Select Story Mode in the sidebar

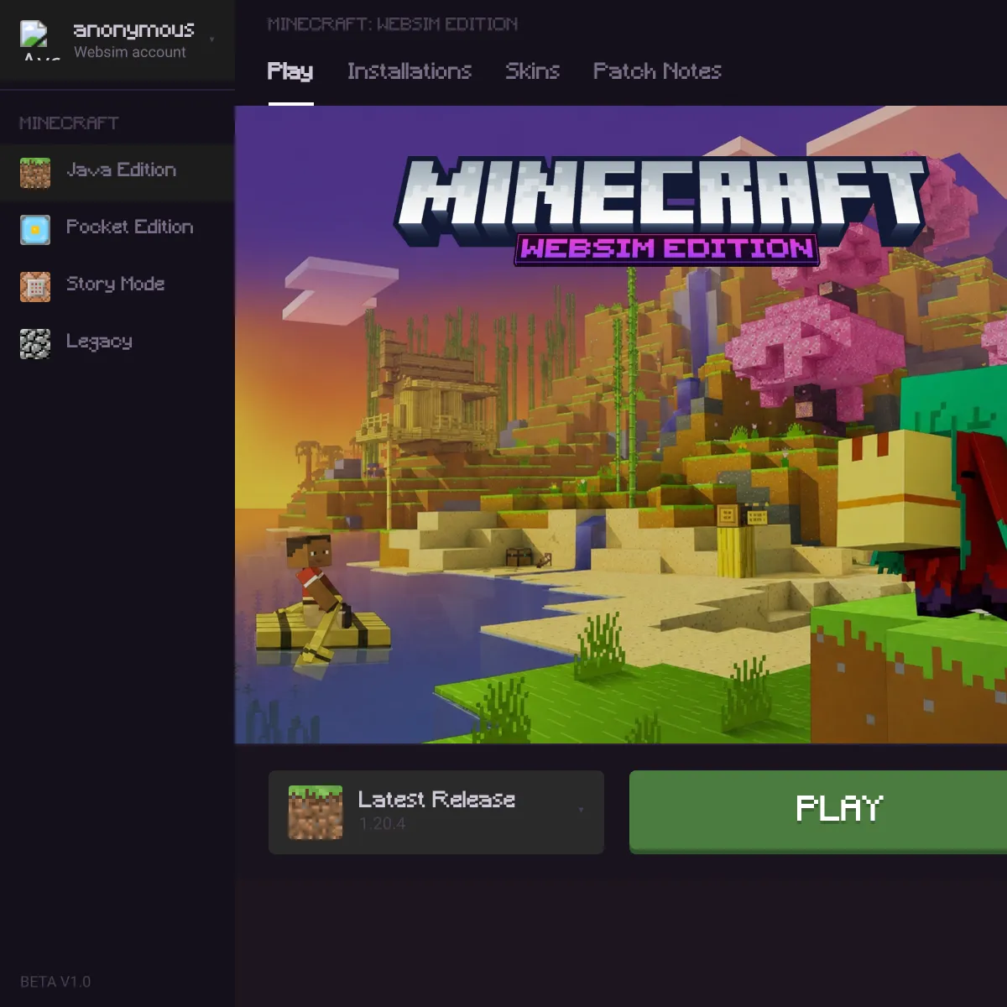pos(117,287)
